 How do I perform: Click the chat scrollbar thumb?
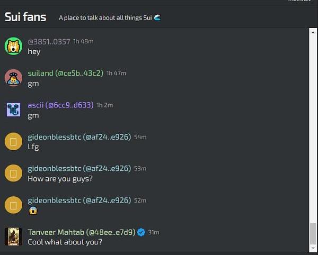point(313,233)
